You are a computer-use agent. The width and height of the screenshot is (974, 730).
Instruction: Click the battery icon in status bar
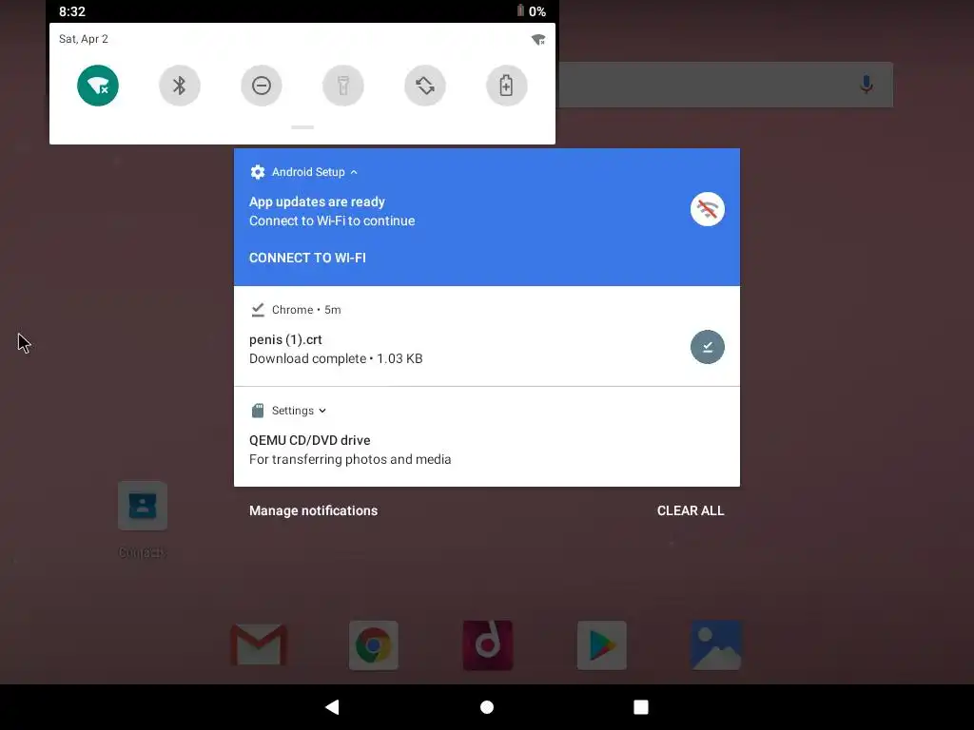(520, 10)
